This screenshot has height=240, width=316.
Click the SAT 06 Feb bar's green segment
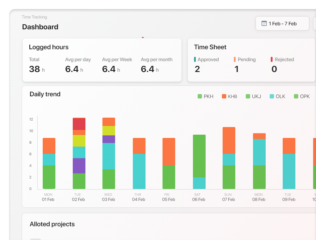click(x=199, y=156)
